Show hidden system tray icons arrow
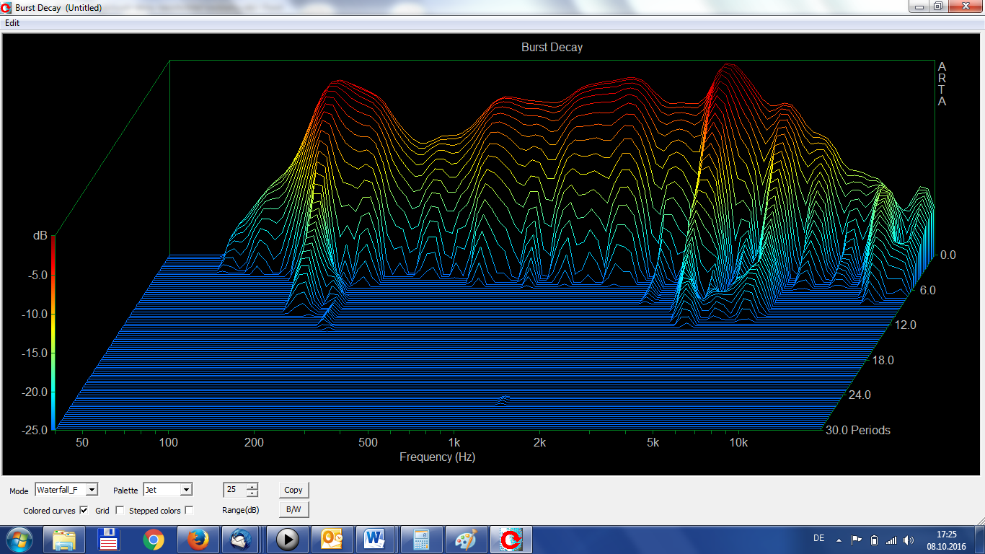The width and height of the screenshot is (985, 554). click(x=839, y=540)
